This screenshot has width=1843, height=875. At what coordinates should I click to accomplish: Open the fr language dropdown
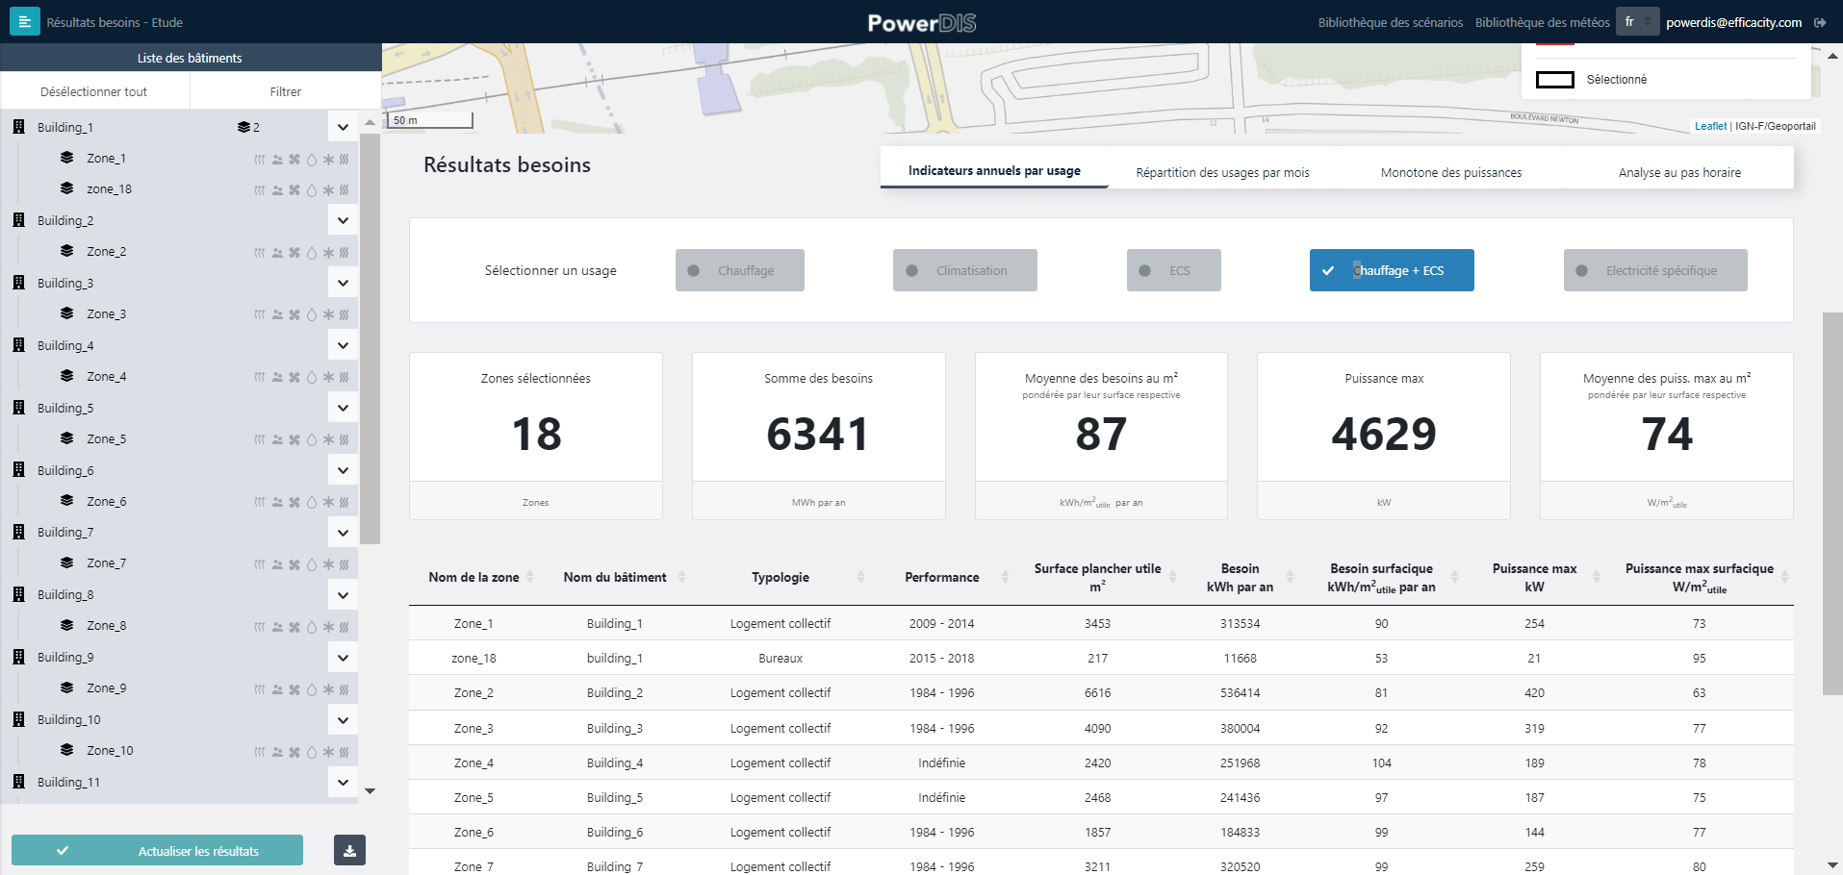pyautogui.click(x=1637, y=22)
